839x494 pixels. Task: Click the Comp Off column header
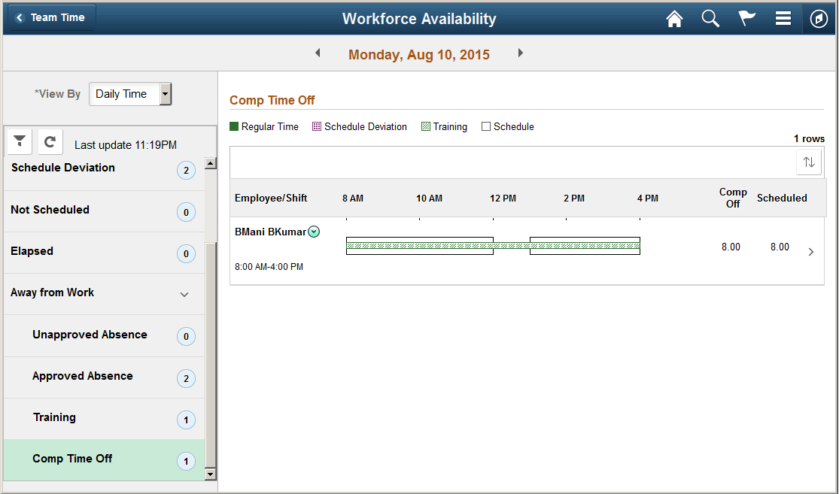tap(732, 198)
